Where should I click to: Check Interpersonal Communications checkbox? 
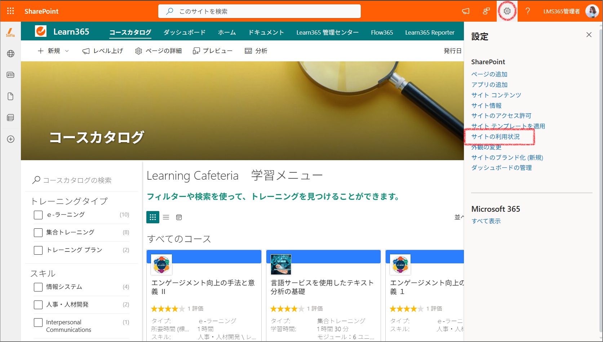click(x=38, y=323)
